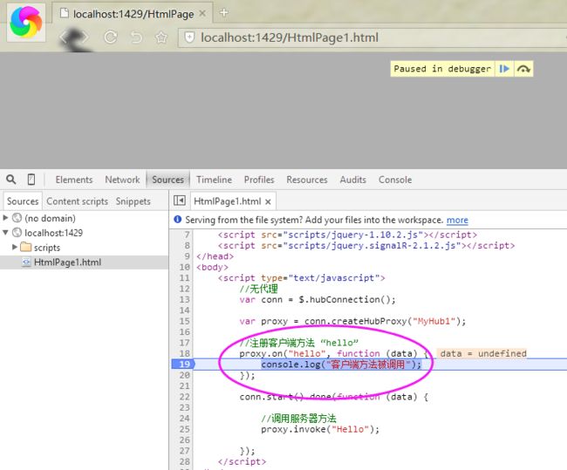Bookmark page using the star icon
This screenshot has width=567, height=470.
(x=161, y=37)
